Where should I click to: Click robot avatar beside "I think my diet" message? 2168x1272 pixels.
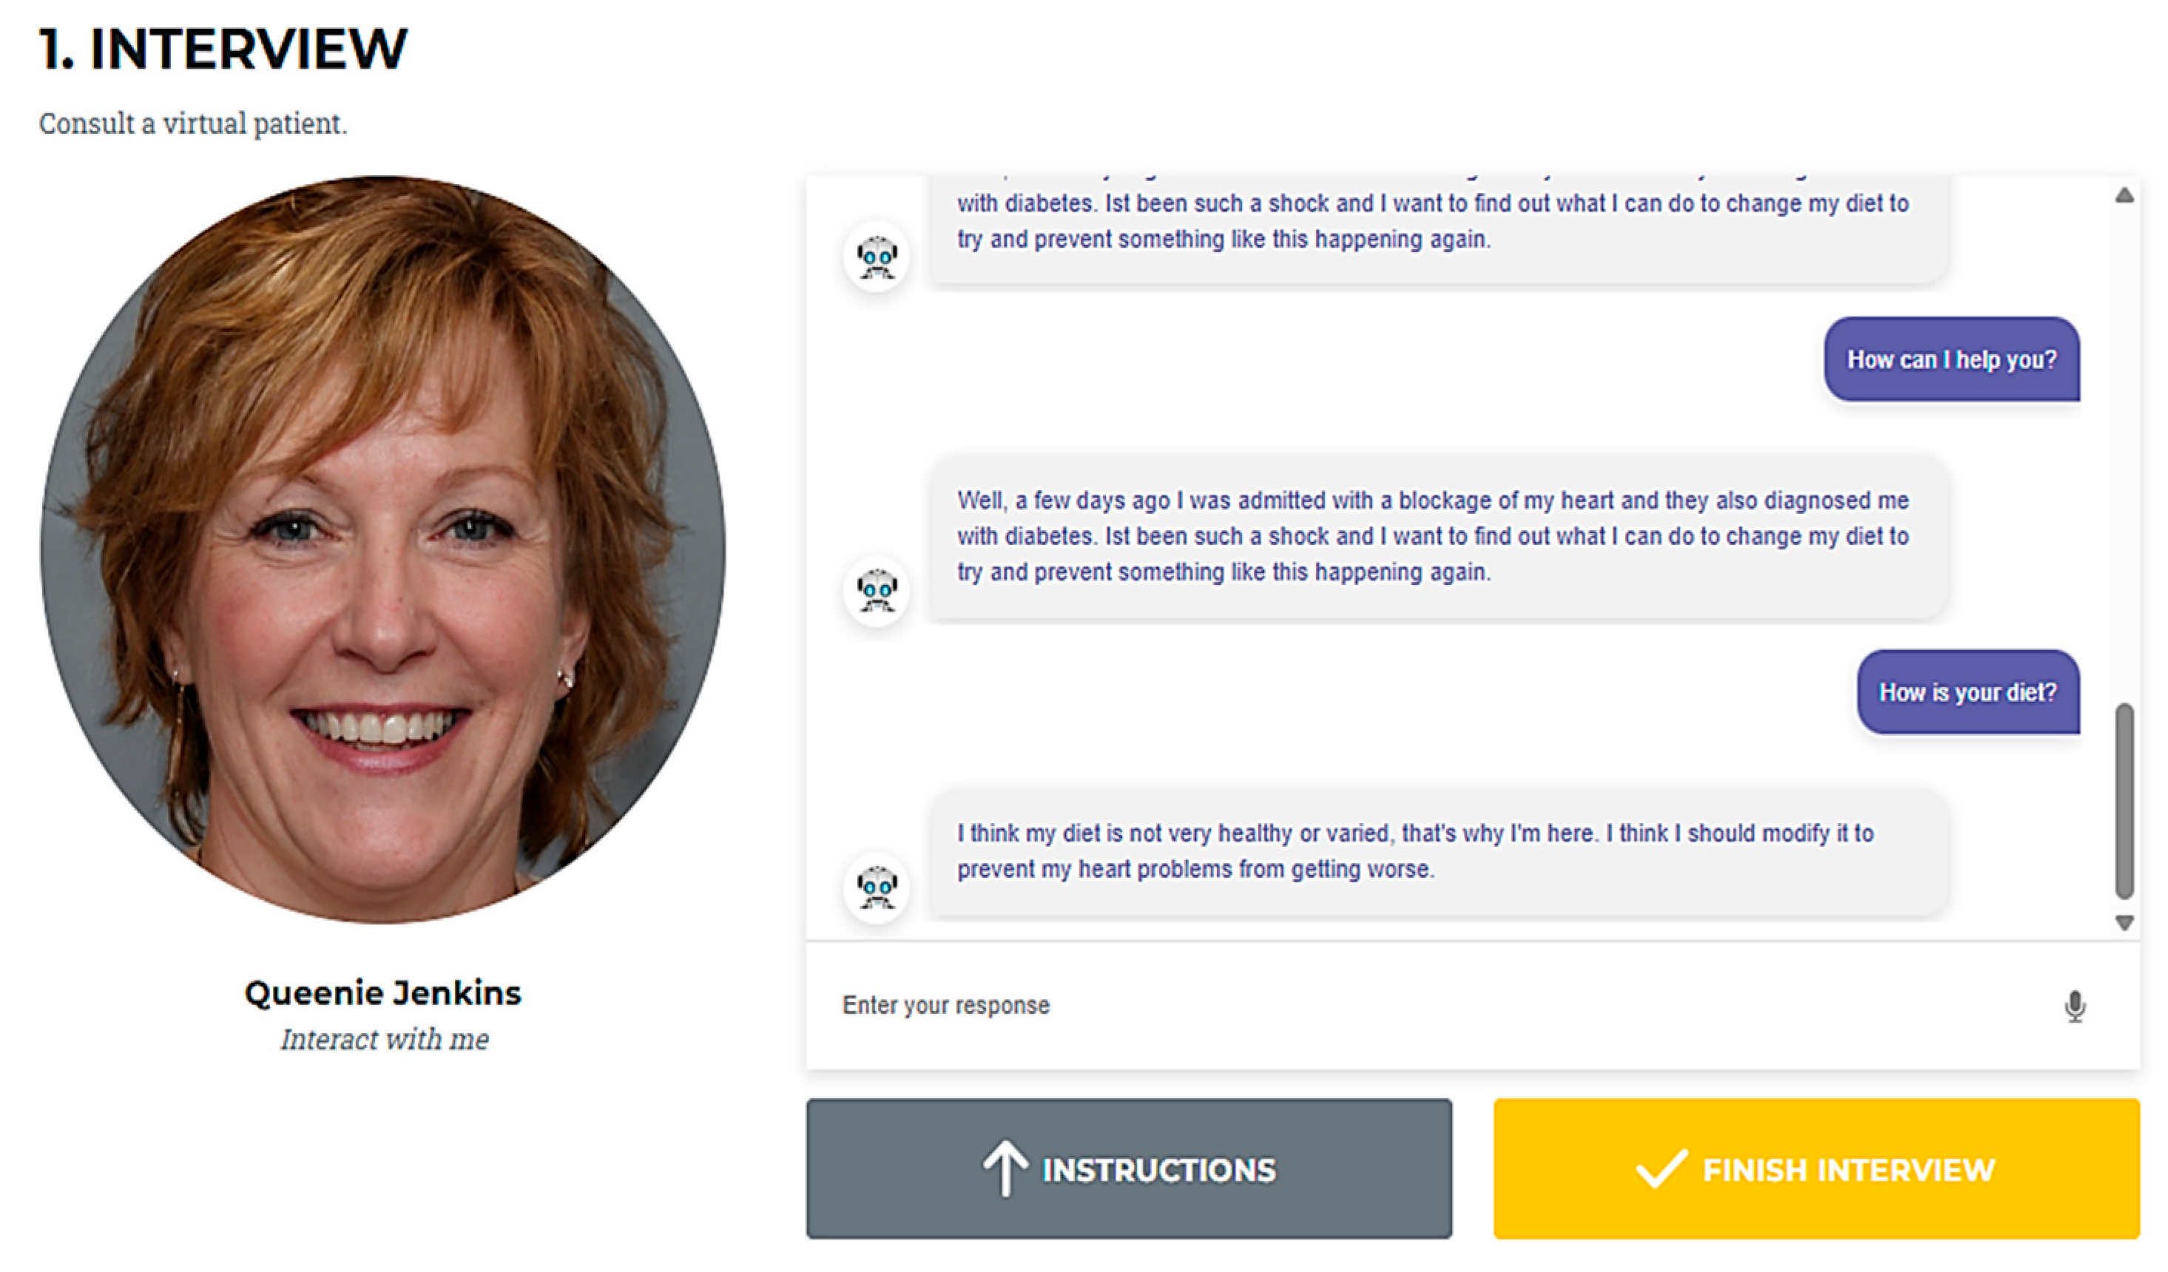click(x=877, y=887)
